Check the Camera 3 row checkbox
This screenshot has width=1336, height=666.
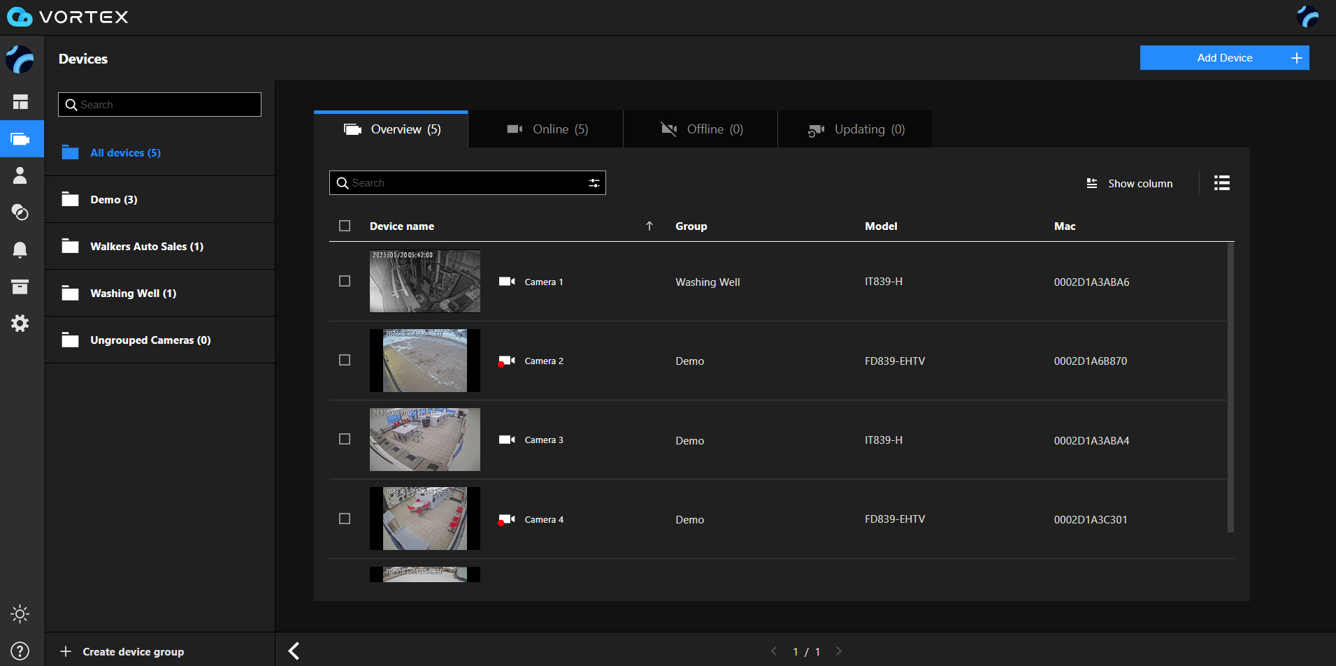(345, 439)
